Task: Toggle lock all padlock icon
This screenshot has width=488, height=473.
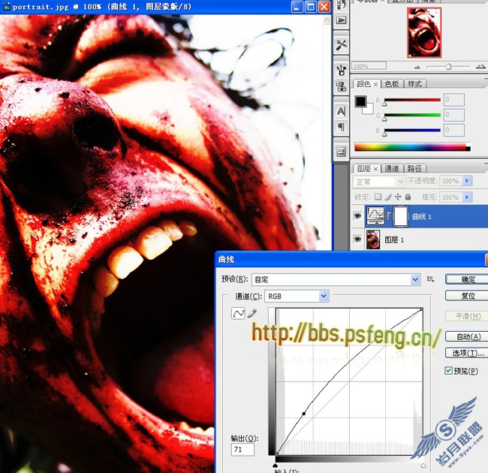Action: pos(408,197)
